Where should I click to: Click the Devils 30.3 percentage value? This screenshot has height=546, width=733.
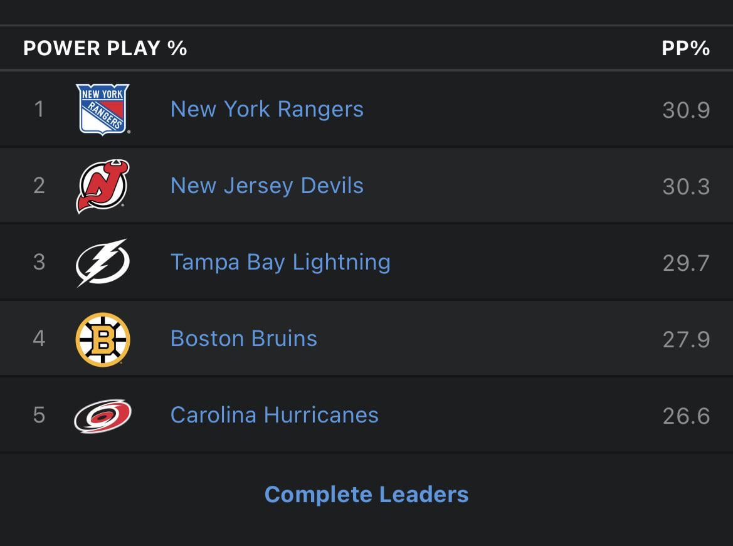tap(686, 187)
